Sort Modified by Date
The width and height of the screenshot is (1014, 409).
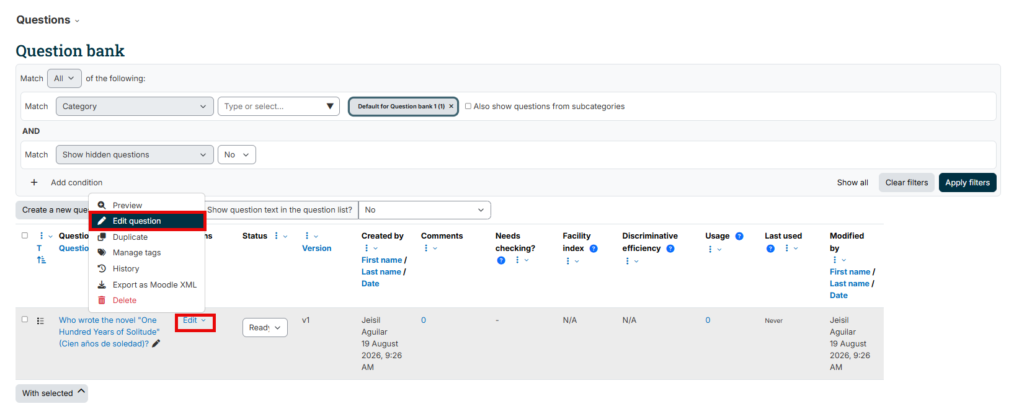pos(838,296)
